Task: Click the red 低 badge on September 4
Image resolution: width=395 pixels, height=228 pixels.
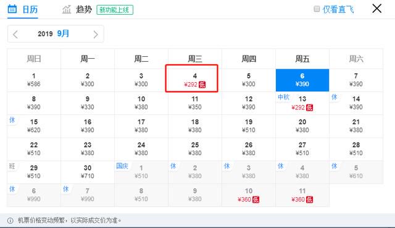Action: (x=202, y=85)
